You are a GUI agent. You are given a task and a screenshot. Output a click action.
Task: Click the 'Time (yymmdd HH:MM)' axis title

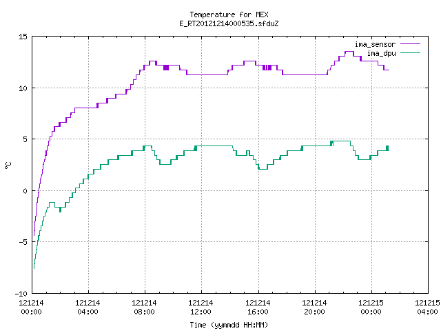[x=229, y=325]
